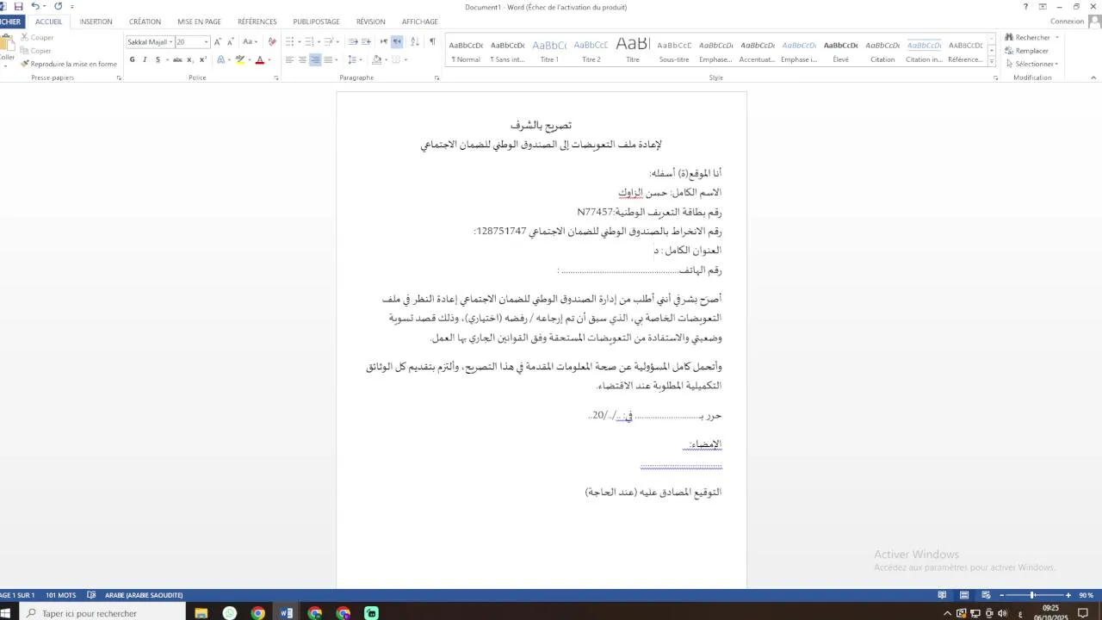Open the line spacing dropdown
This screenshot has height=620, width=1102.
coord(353,59)
